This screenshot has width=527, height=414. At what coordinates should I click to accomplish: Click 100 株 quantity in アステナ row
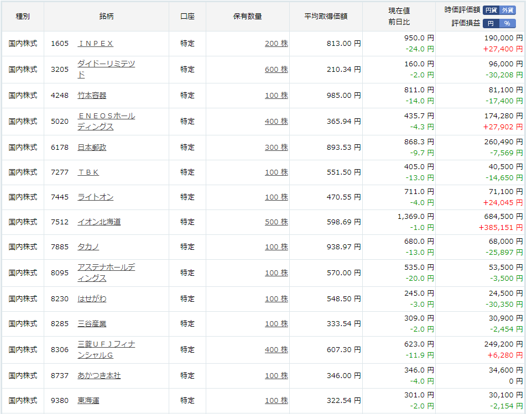(276, 273)
